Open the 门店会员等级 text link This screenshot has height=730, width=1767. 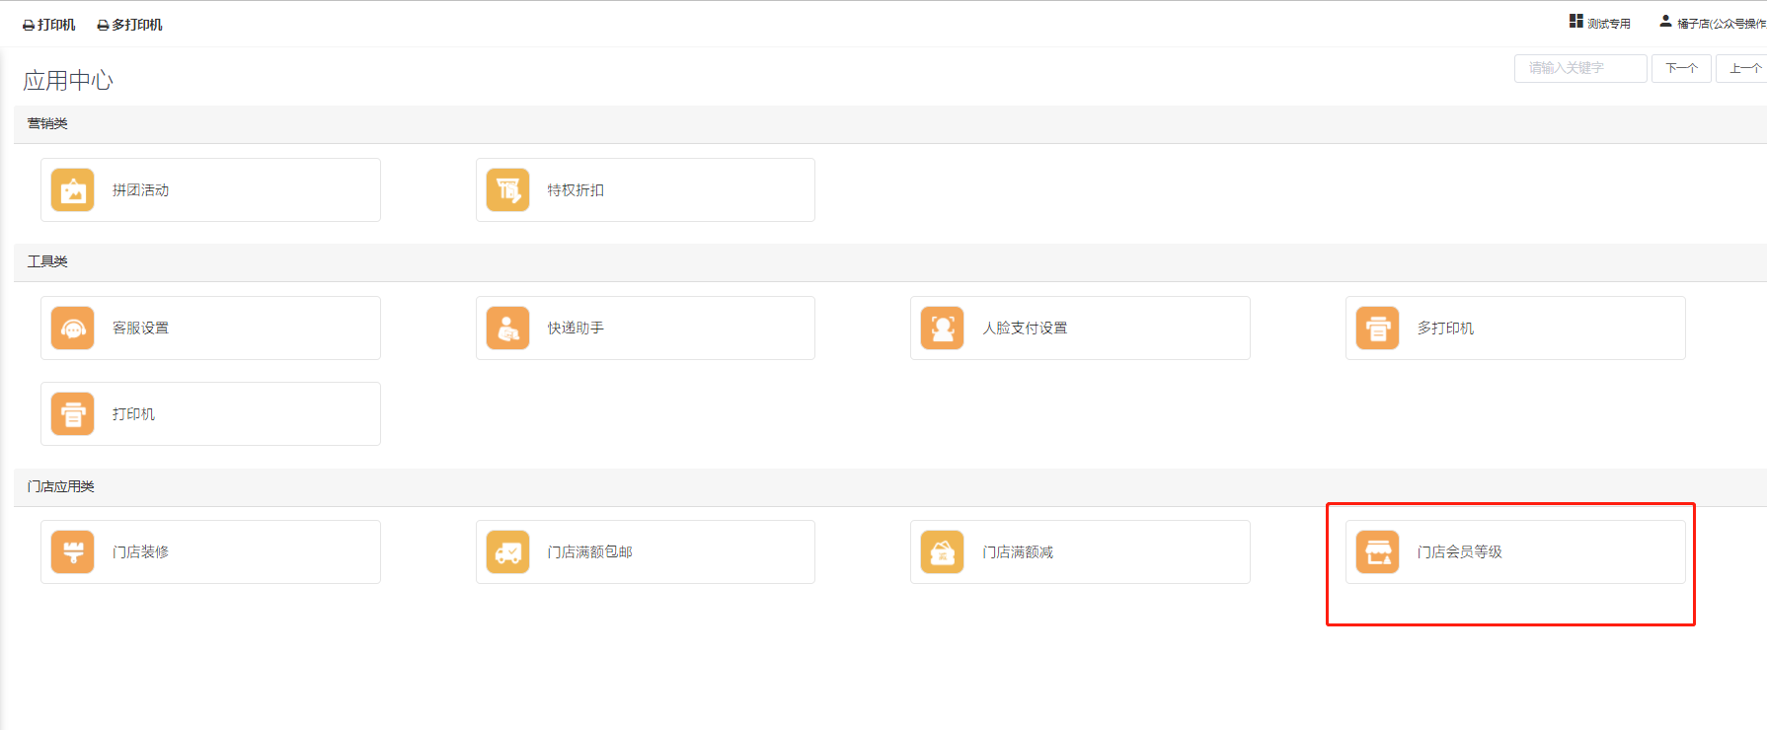point(1460,552)
